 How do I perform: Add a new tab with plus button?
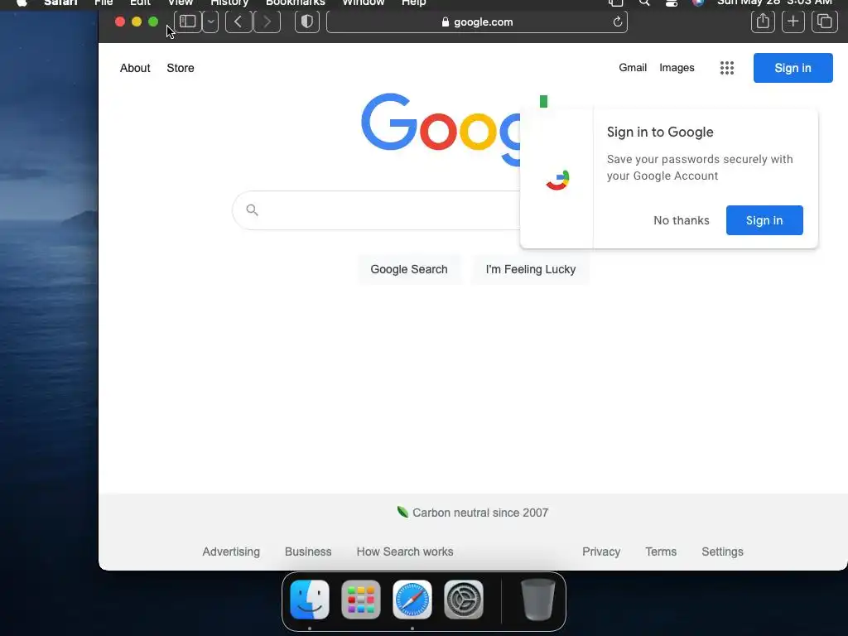[x=793, y=22]
